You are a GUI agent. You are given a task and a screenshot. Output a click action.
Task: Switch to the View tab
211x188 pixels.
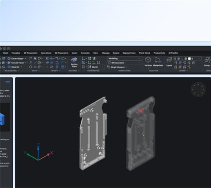click(95, 53)
